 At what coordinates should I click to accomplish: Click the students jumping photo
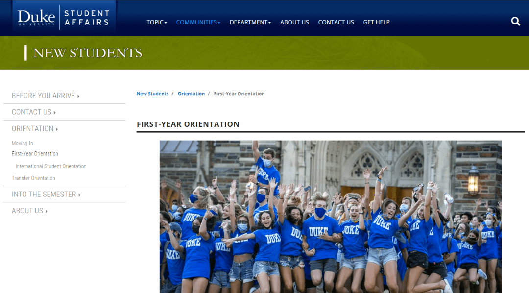[x=331, y=217]
